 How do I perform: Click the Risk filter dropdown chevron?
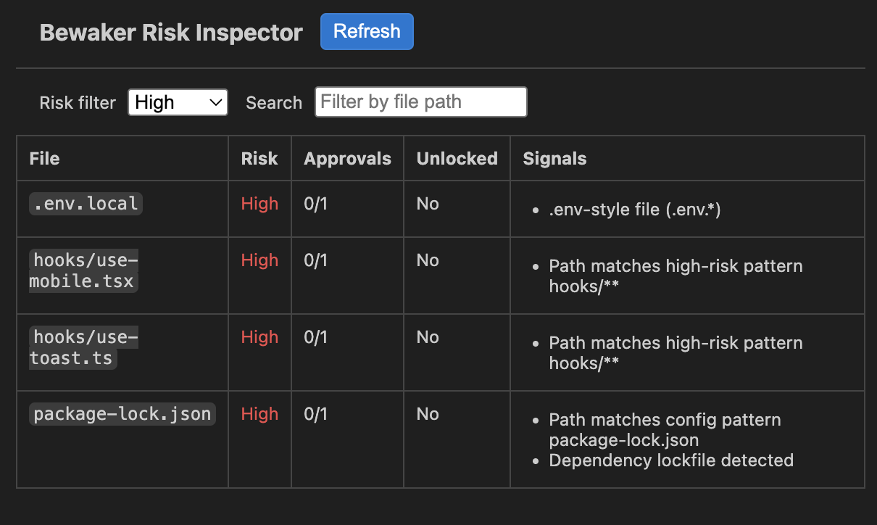pyautogui.click(x=215, y=102)
